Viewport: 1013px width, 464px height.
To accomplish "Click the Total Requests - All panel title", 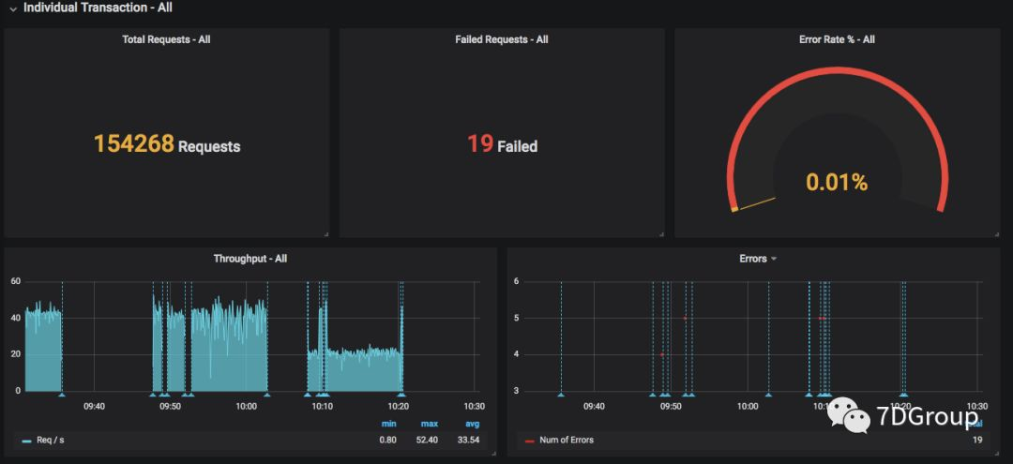I will pos(166,39).
